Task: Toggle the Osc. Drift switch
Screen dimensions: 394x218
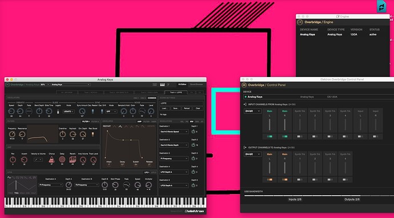Action: [x=102, y=111]
